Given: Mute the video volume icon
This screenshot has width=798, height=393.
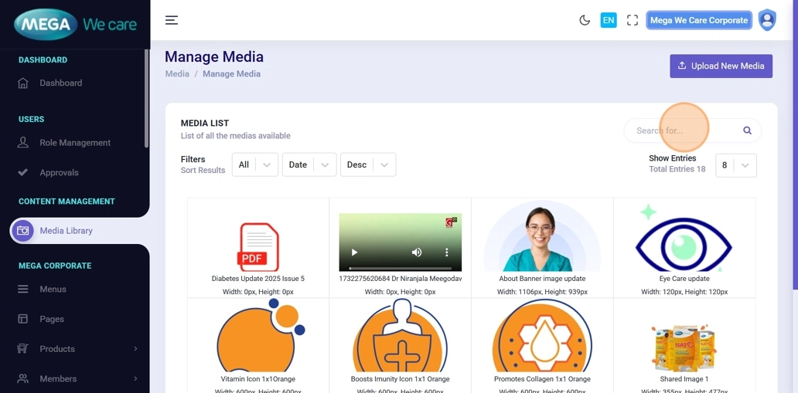Looking at the screenshot, I should coord(417,252).
